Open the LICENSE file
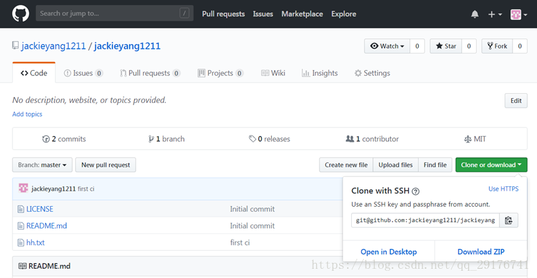The image size is (537, 278). point(40,209)
